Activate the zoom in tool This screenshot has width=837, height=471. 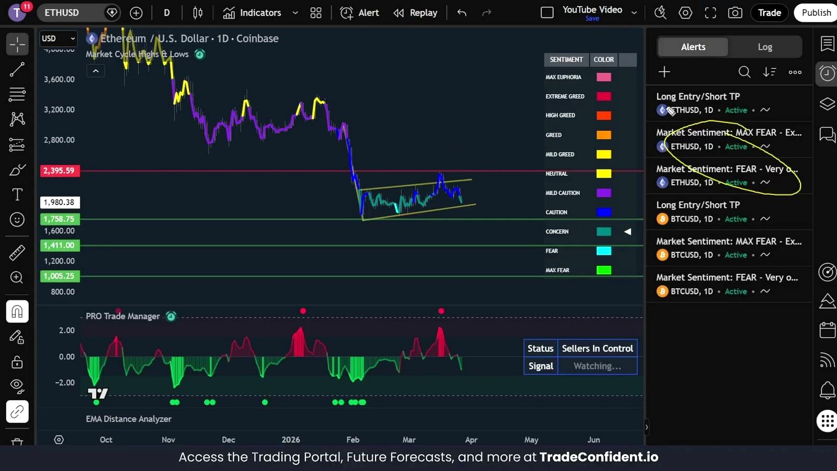(x=17, y=277)
